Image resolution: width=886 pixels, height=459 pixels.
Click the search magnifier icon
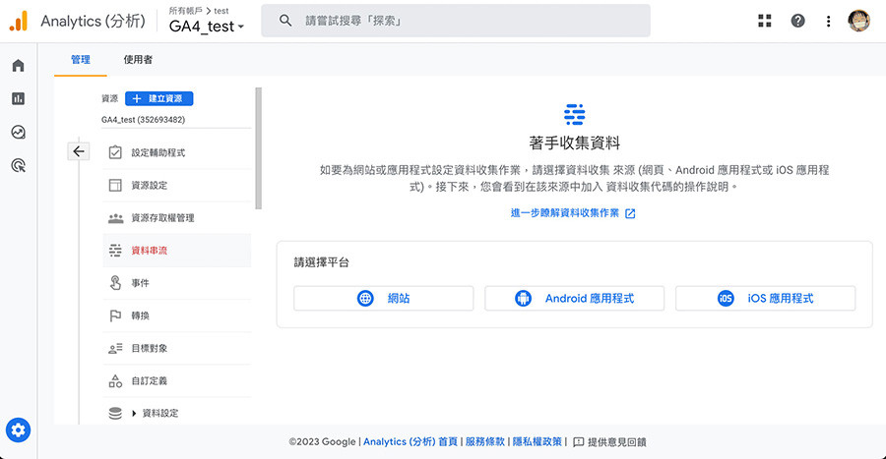click(x=285, y=21)
